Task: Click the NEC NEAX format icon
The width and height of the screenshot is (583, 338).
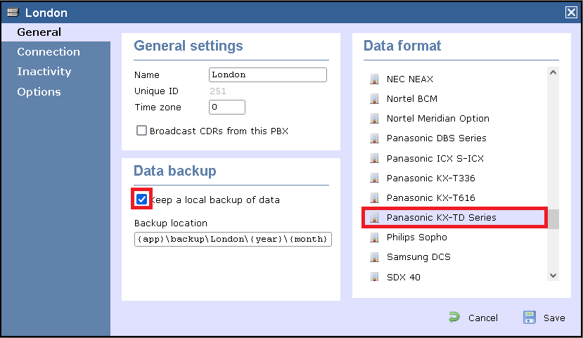Action: tap(374, 79)
